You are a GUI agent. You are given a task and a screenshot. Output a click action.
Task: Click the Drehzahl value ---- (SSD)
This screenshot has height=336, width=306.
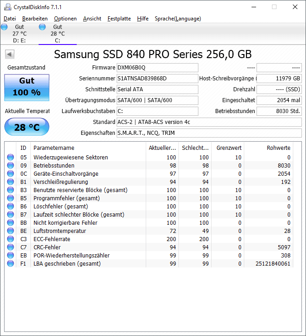[279, 89]
